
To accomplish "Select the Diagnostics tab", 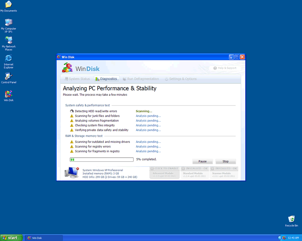I will (106, 79).
